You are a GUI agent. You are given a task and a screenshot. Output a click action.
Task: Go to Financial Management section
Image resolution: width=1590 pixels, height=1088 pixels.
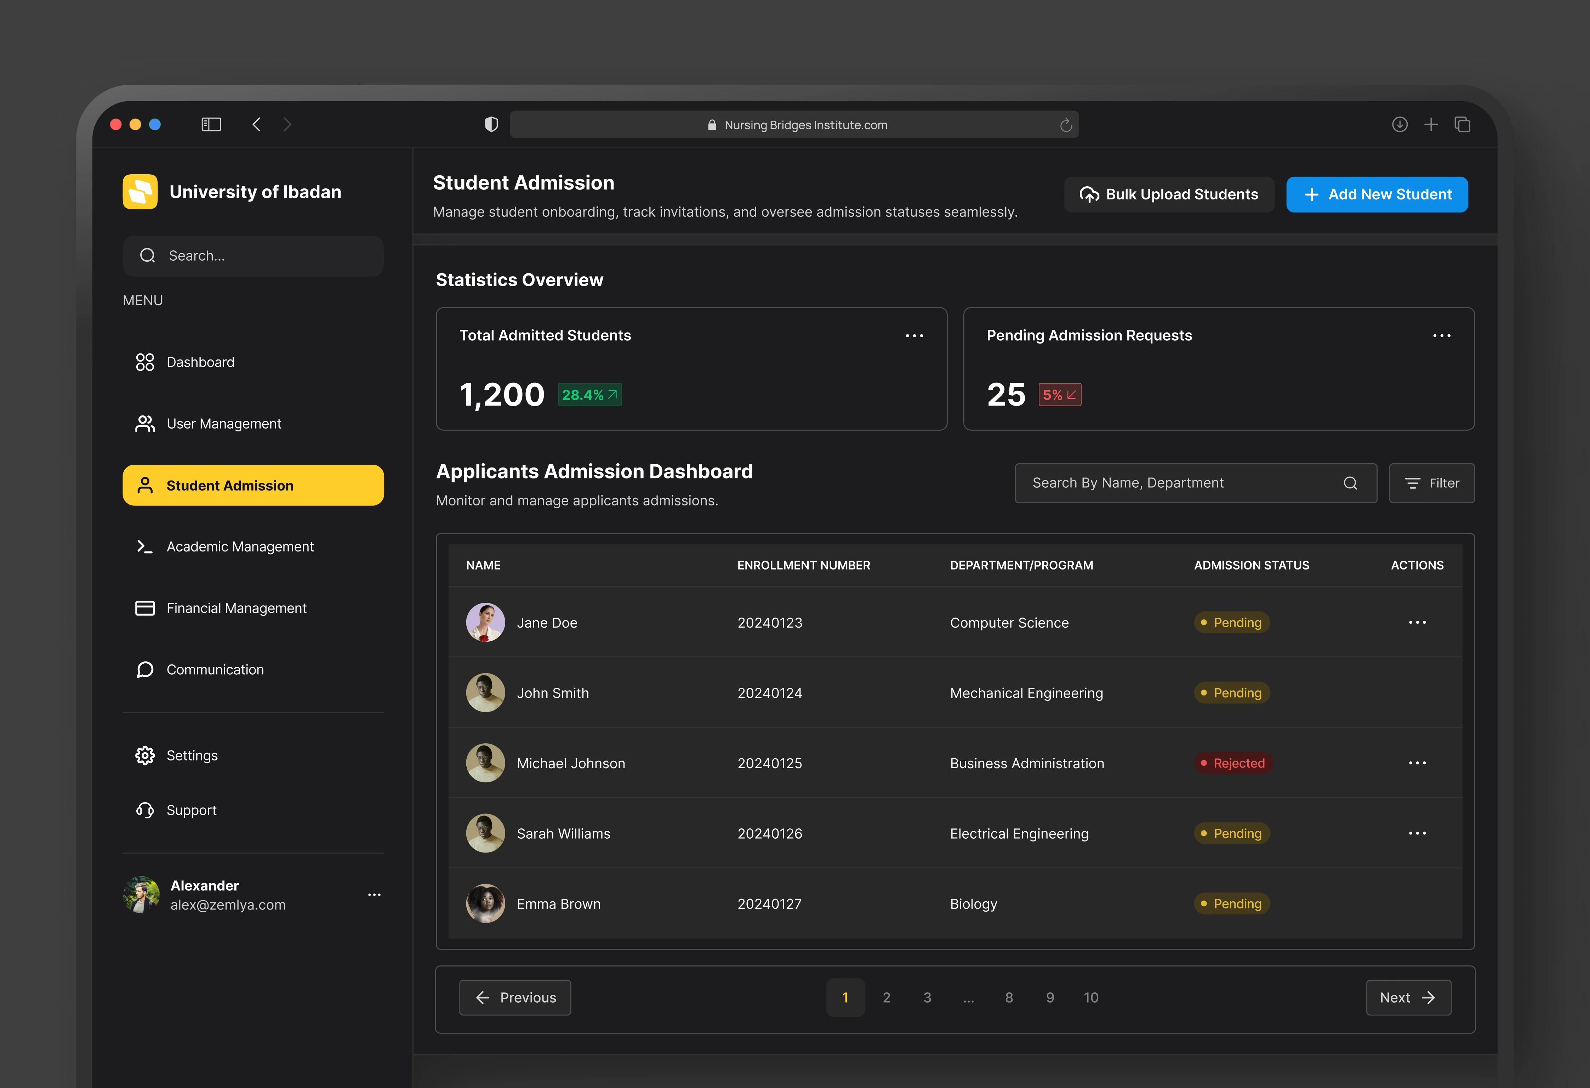235,608
